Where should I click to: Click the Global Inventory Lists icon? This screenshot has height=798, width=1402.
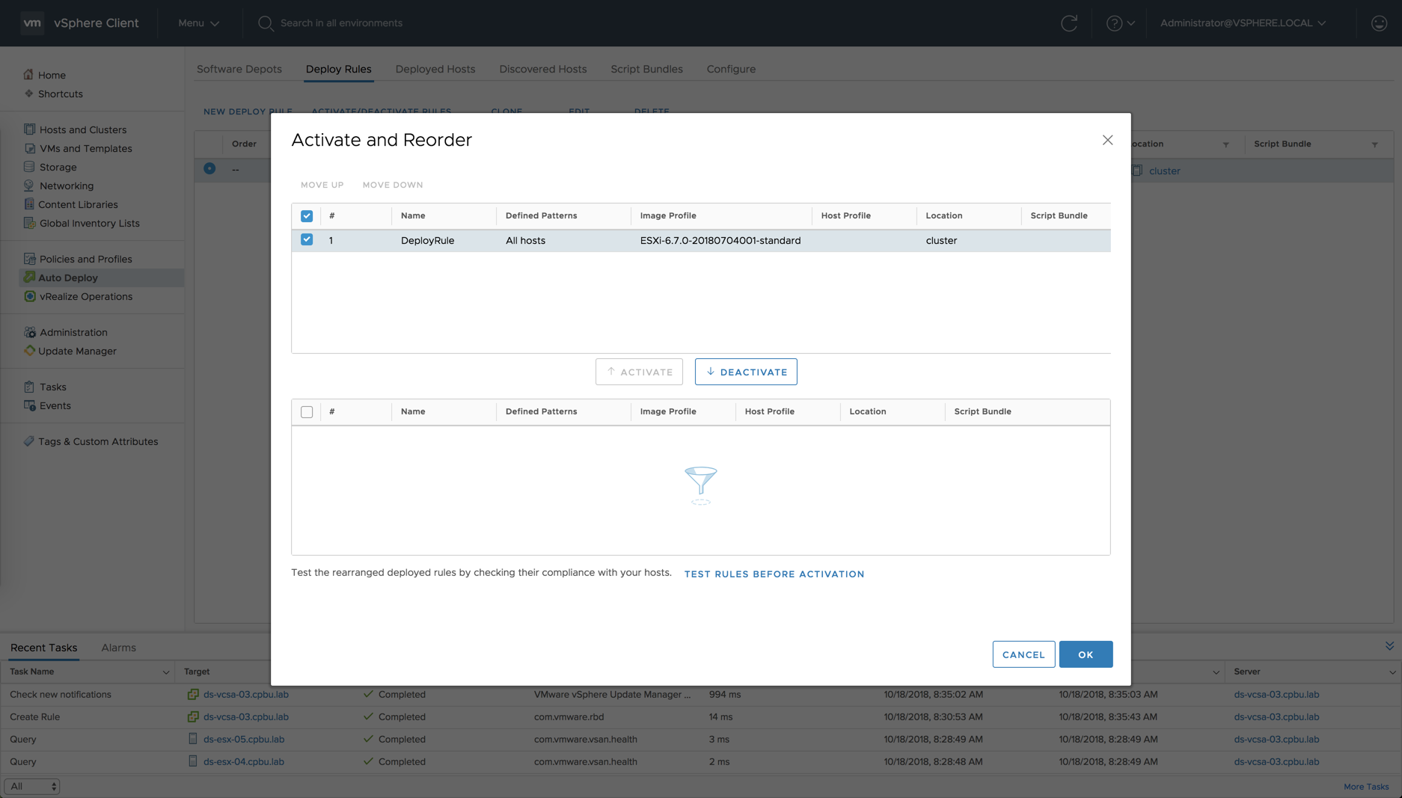click(x=29, y=223)
